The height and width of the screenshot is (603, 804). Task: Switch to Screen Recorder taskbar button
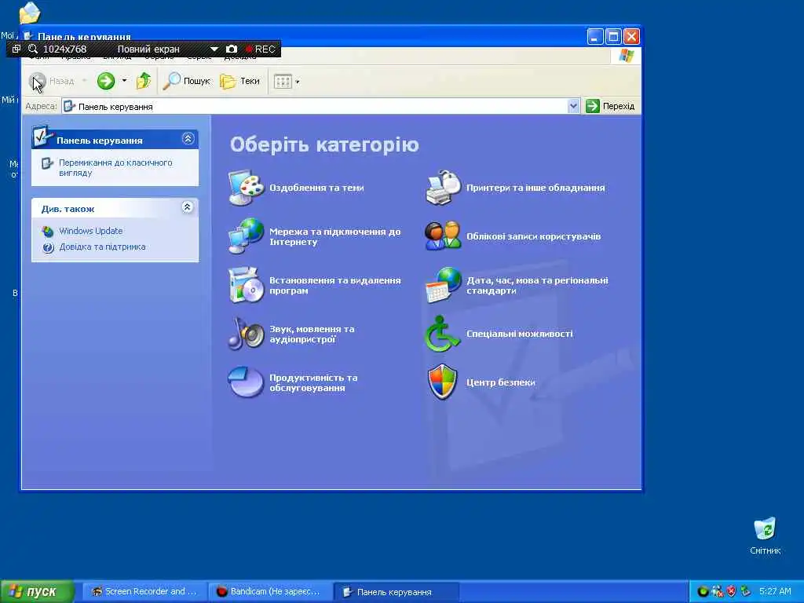pos(144,591)
